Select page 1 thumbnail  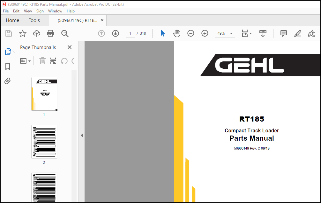(44, 94)
